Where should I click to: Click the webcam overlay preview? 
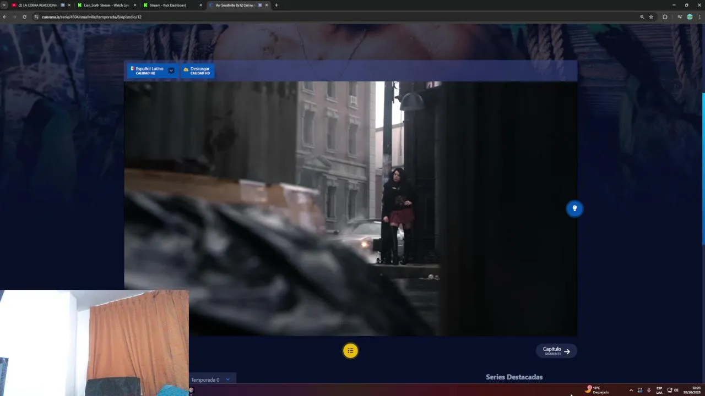click(x=94, y=343)
